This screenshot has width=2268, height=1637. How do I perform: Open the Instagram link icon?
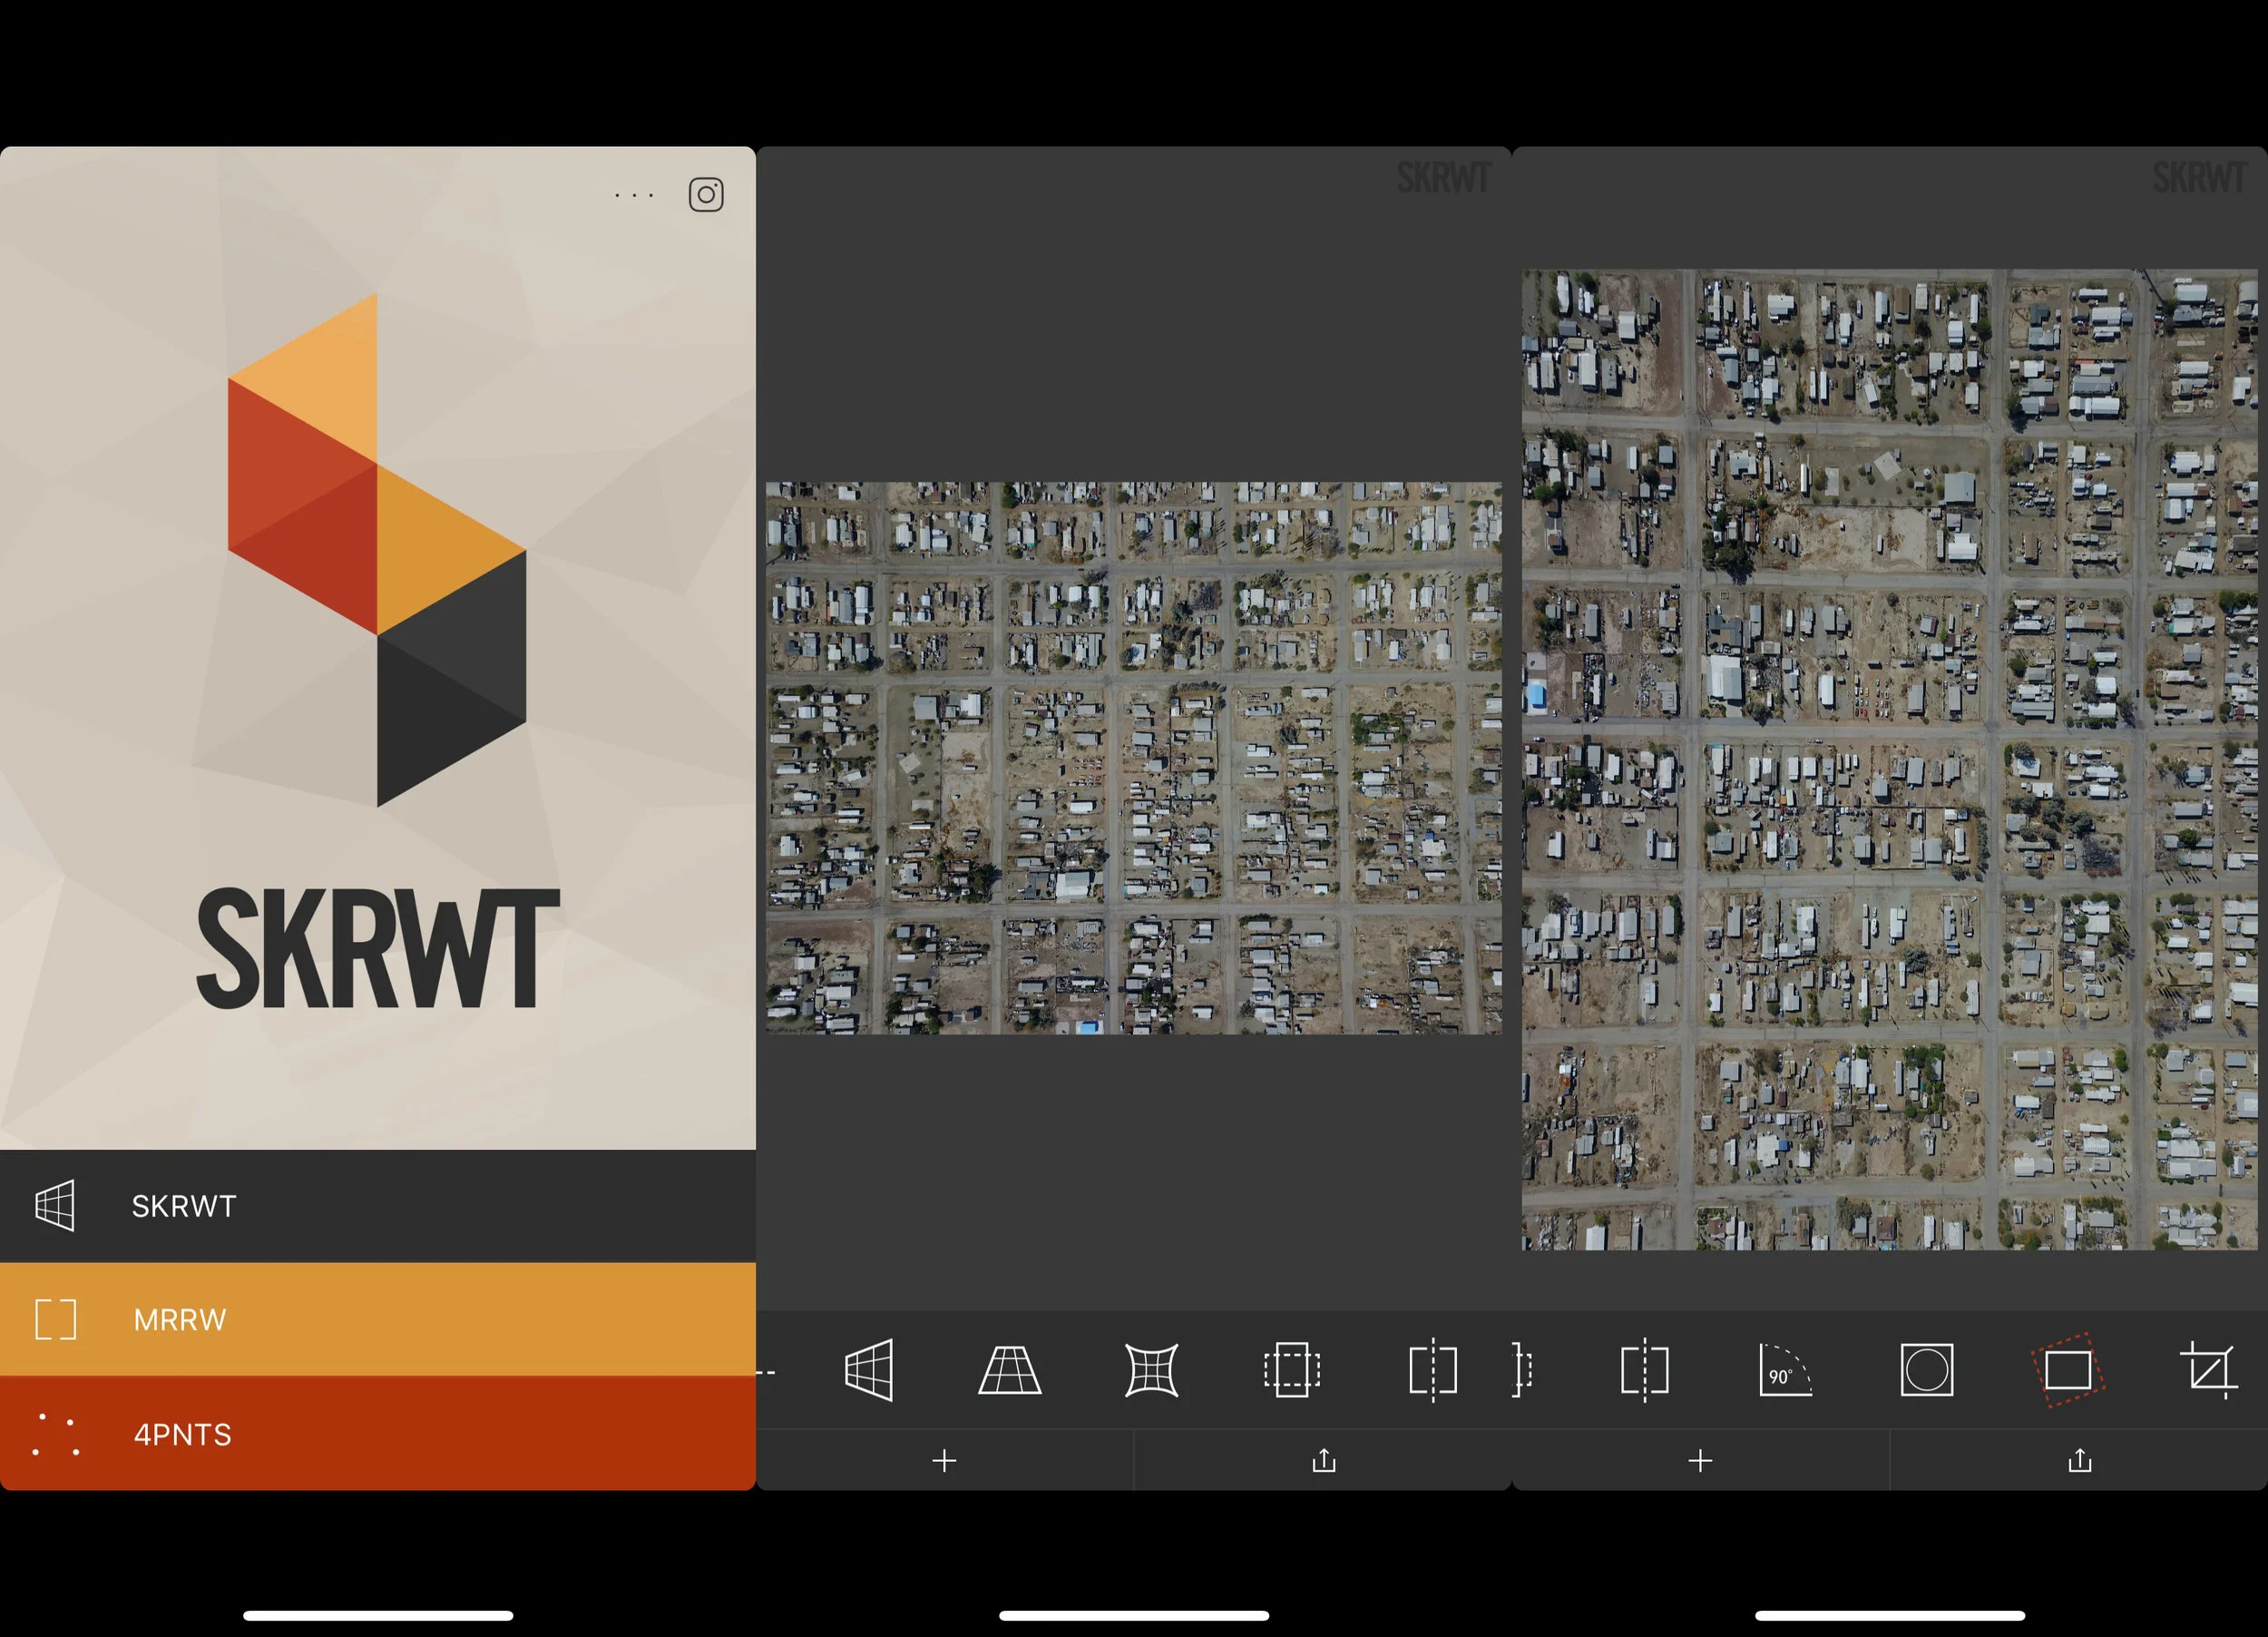(706, 195)
